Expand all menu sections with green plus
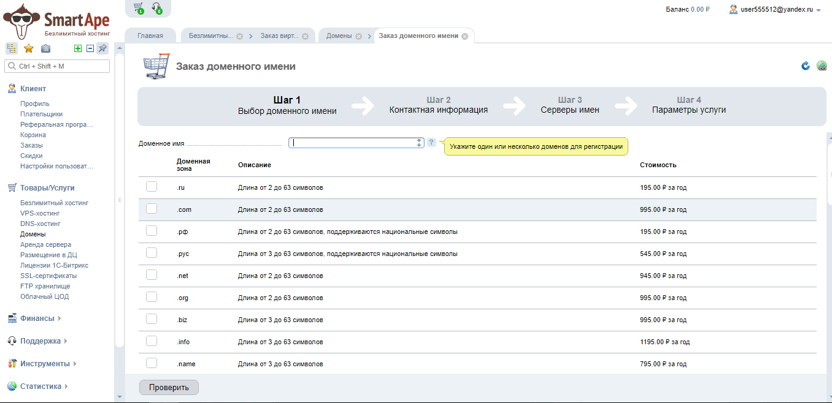832x403 pixels. coord(78,49)
